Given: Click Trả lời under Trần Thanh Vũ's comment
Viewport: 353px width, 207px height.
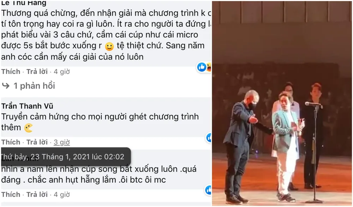Looking at the screenshot, I should pyautogui.click(x=37, y=142).
